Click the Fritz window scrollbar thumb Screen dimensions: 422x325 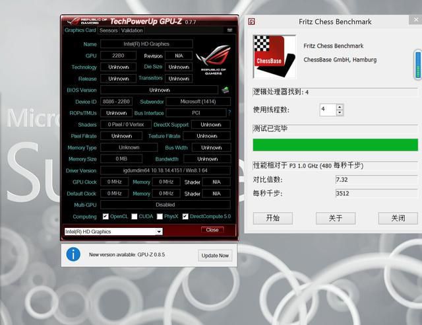(418, 65)
